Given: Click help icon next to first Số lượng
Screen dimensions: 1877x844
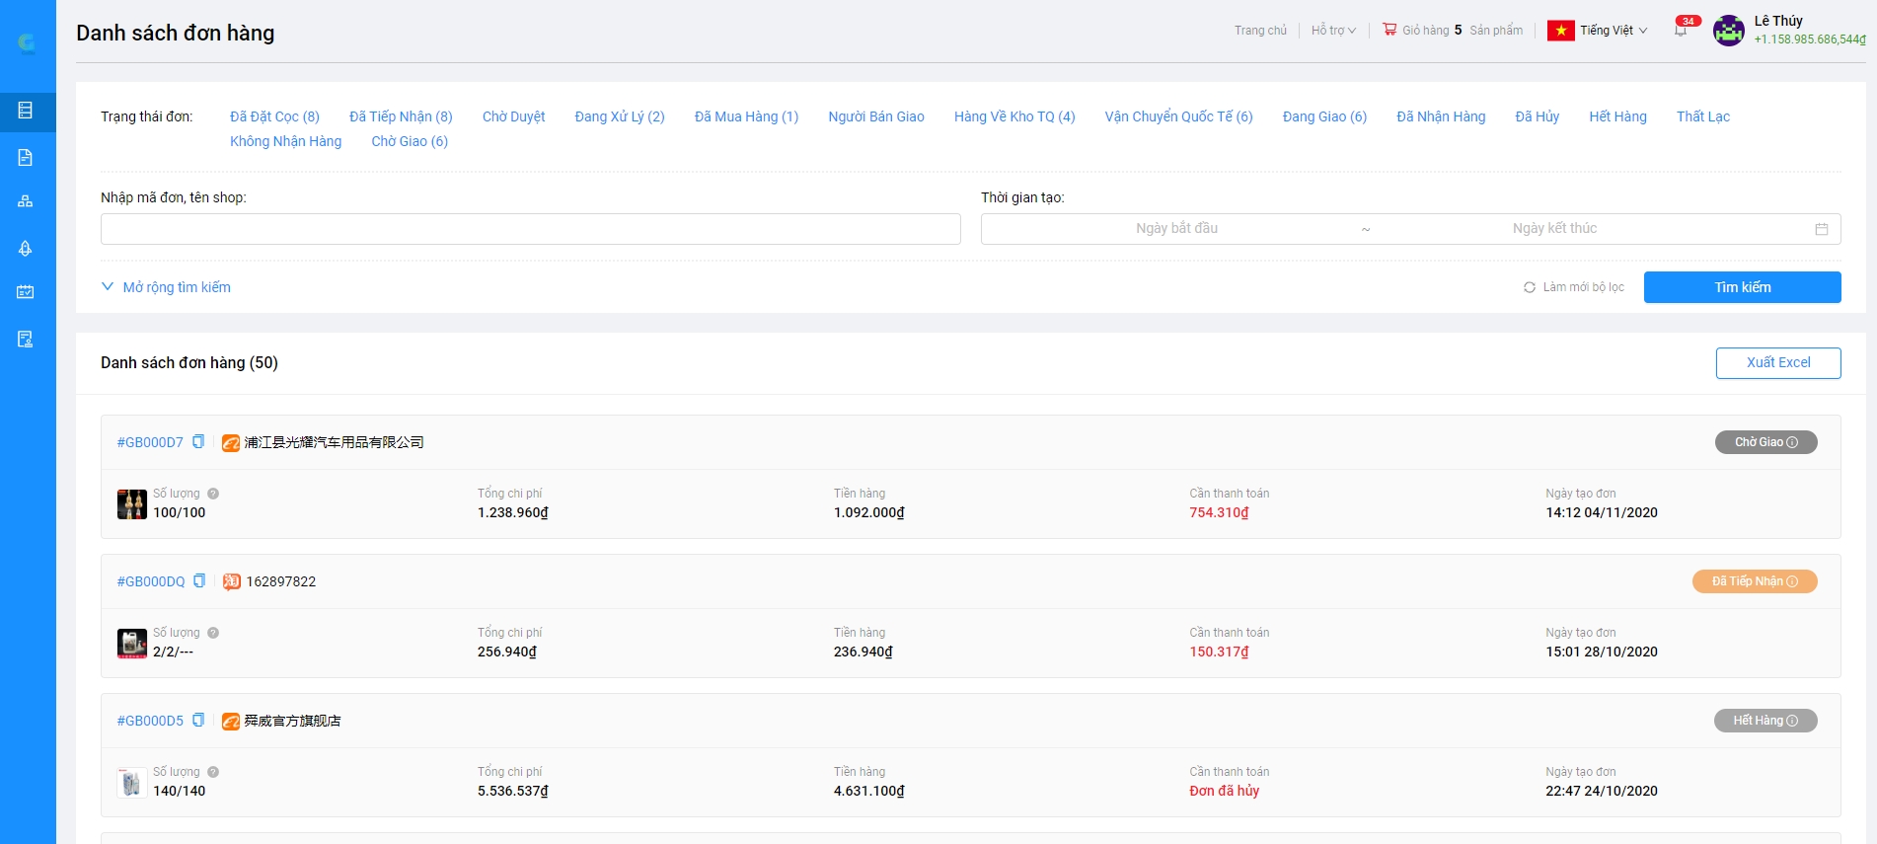Looking at the screenshot, I should tap(213, 494).
